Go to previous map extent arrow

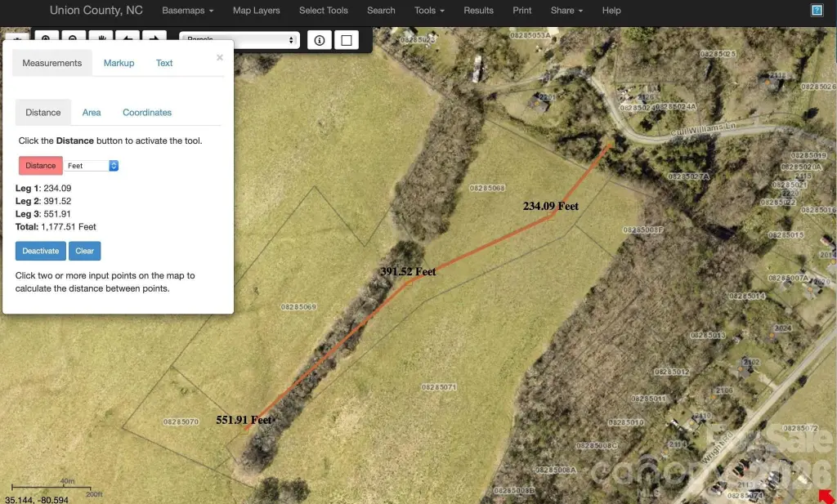[x=128, y=38]
